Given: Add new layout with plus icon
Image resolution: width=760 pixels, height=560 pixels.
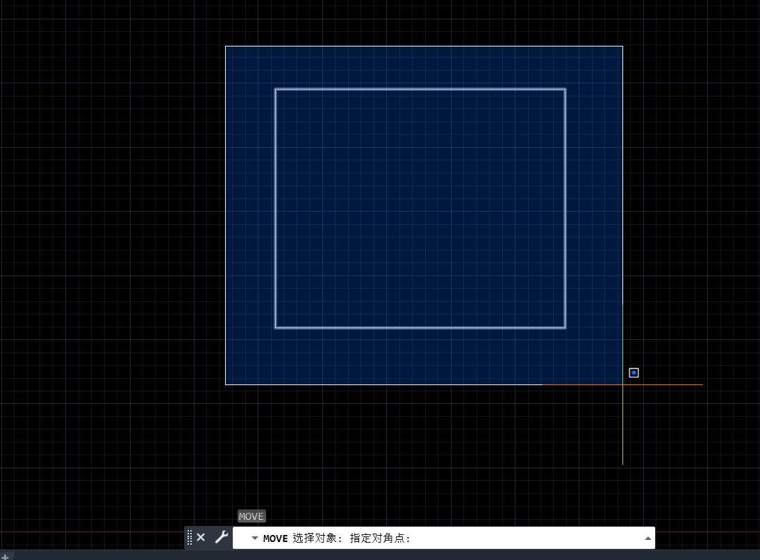Looking at the screenshot, I should (x=6, y=556).
